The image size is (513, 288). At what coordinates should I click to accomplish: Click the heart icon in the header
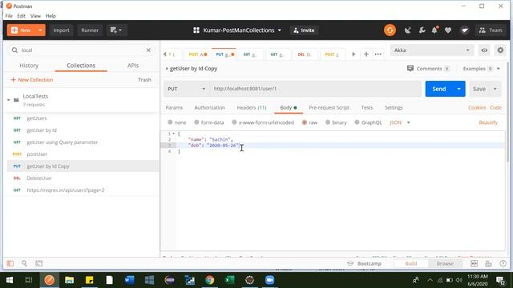(x=448, y=30)
